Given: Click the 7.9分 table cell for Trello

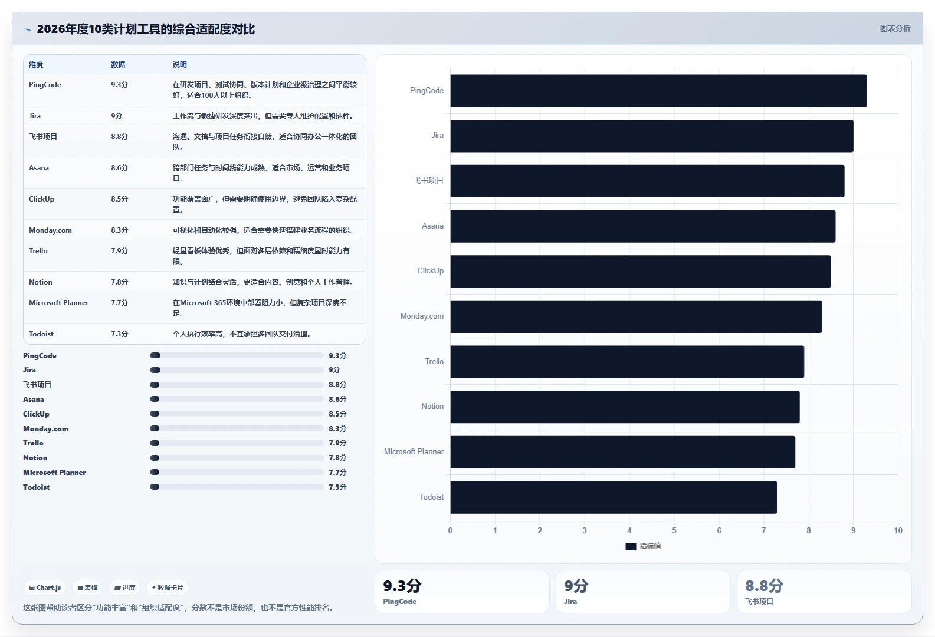Looking at the screenshot, I should (119, 251).
